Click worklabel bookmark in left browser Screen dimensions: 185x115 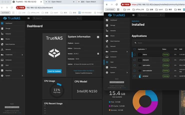click(x=5, y=12)
